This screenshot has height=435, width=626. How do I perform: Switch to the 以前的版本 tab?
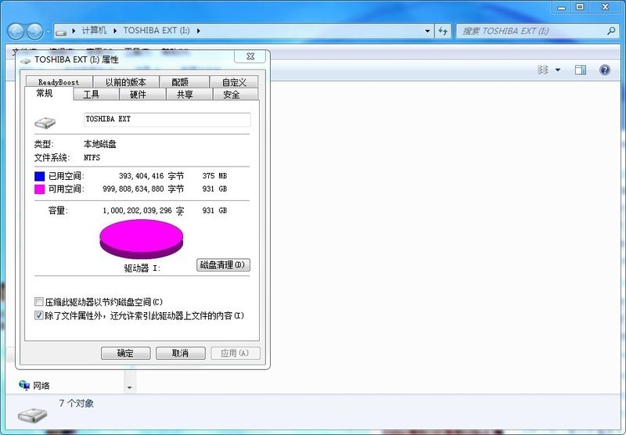[126, 82]
